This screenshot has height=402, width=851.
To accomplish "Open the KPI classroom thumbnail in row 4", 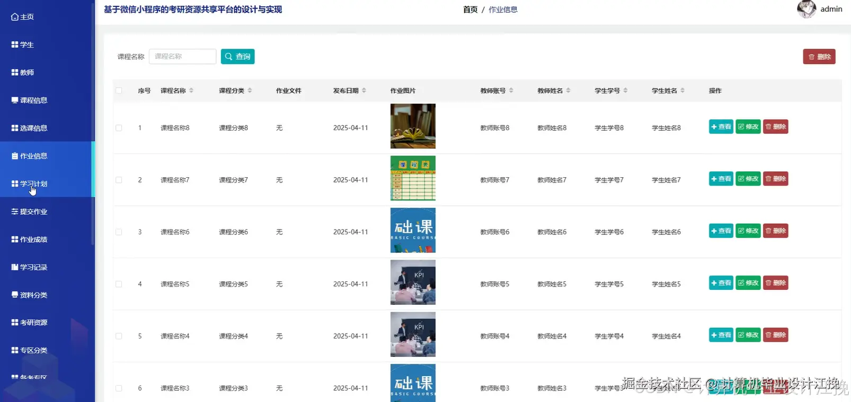I will (413, 282).
